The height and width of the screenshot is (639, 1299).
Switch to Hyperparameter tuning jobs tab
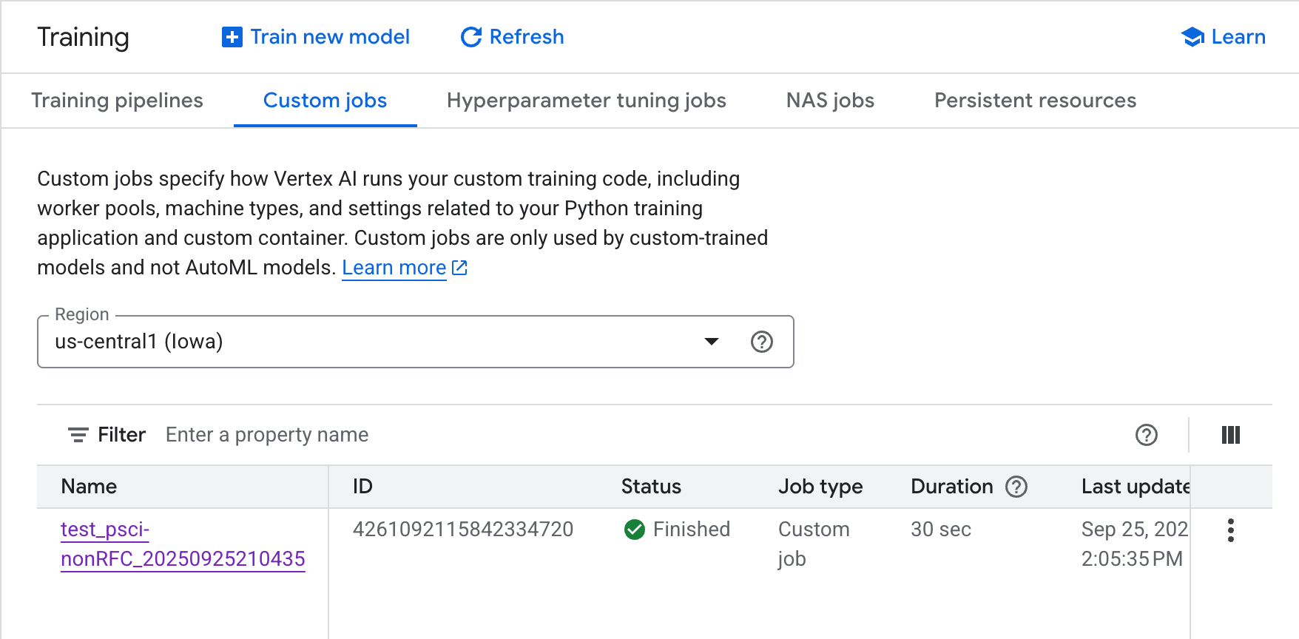point(586,101)
